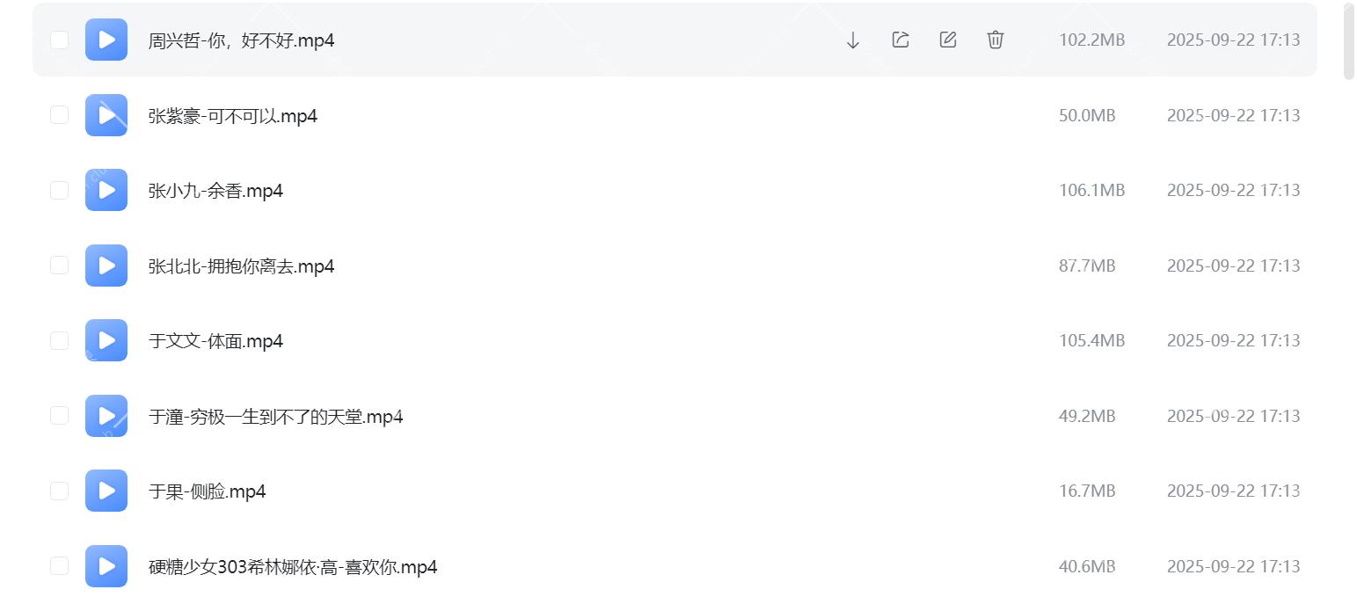Open 张北北-拥抱你离去.mp4 by its name
1357x604 pixels.
click(x=240, y=266)
